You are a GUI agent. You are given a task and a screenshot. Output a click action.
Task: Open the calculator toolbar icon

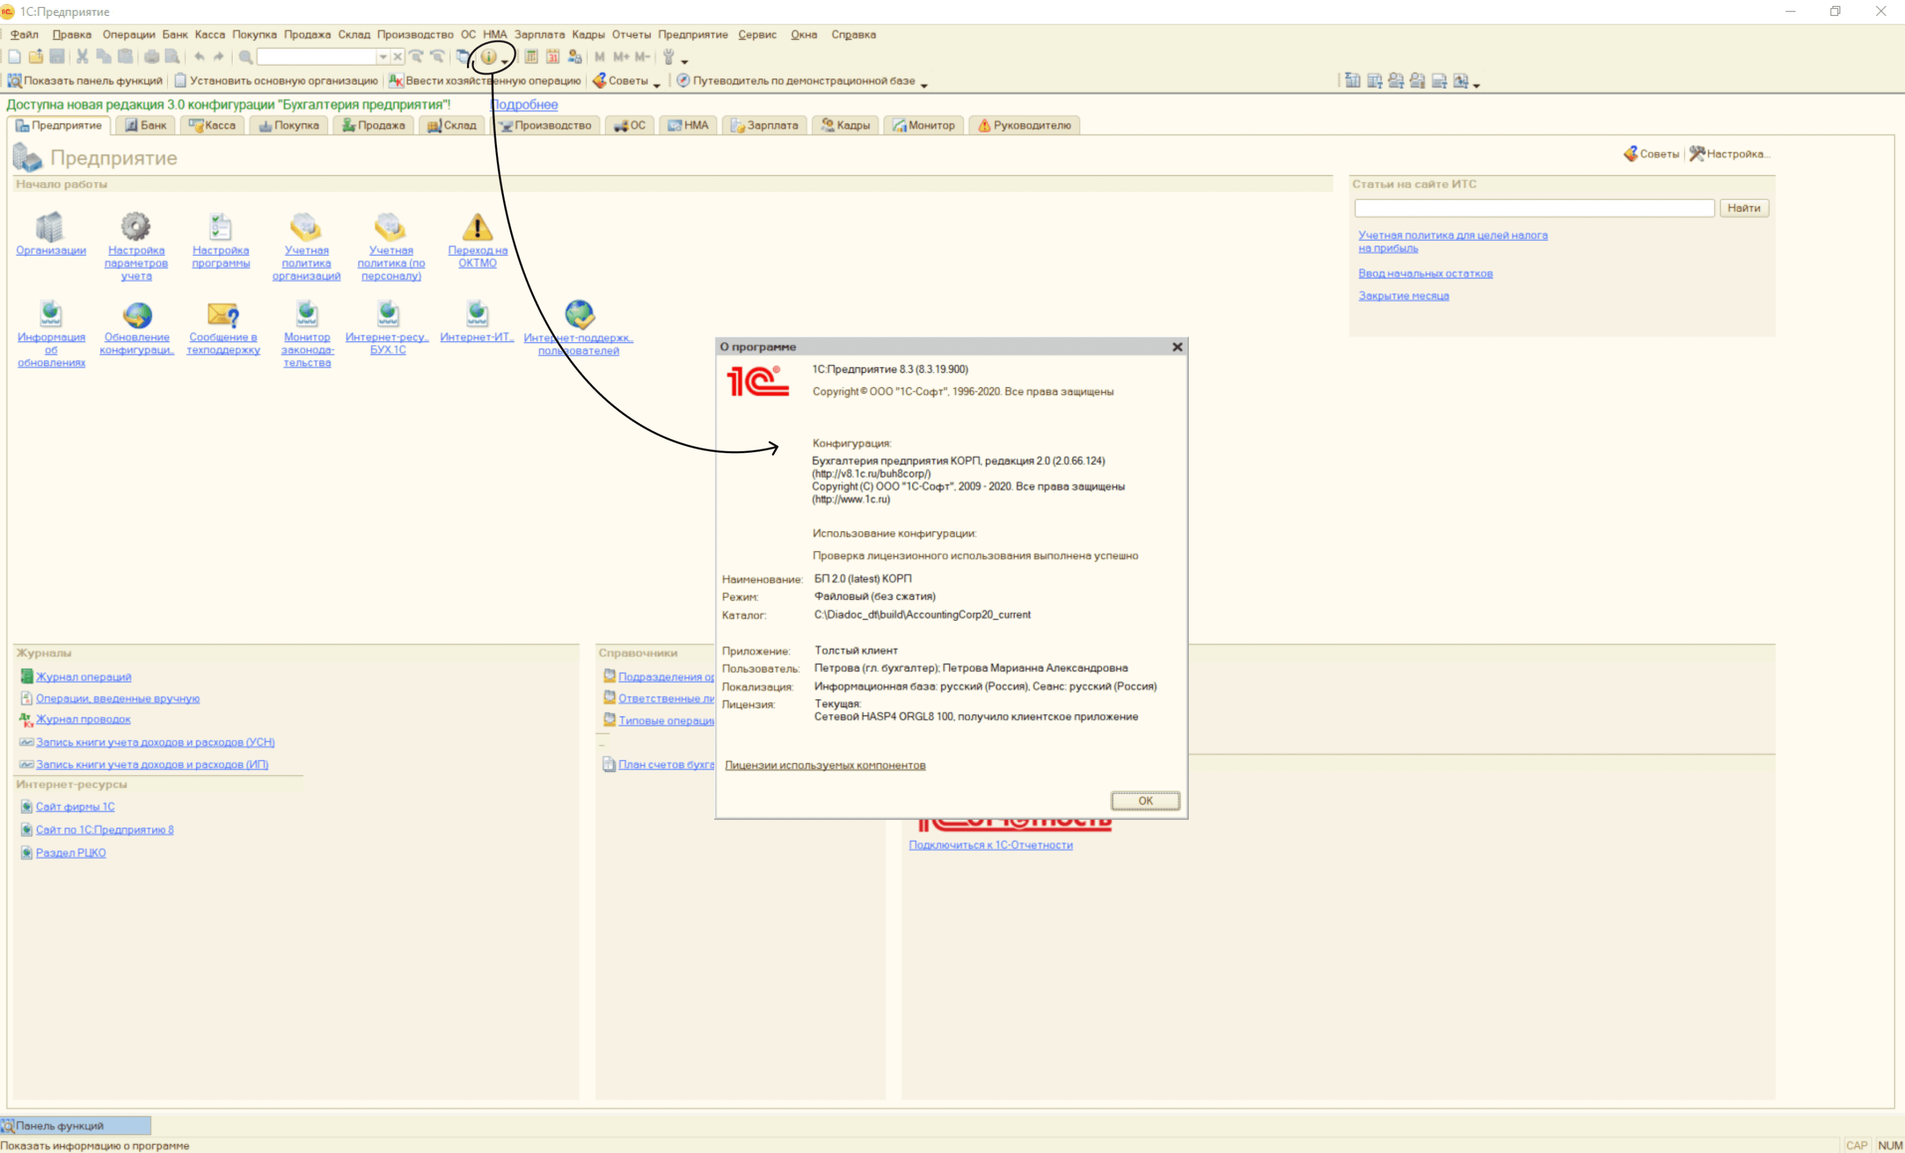[x=531, y=57]
